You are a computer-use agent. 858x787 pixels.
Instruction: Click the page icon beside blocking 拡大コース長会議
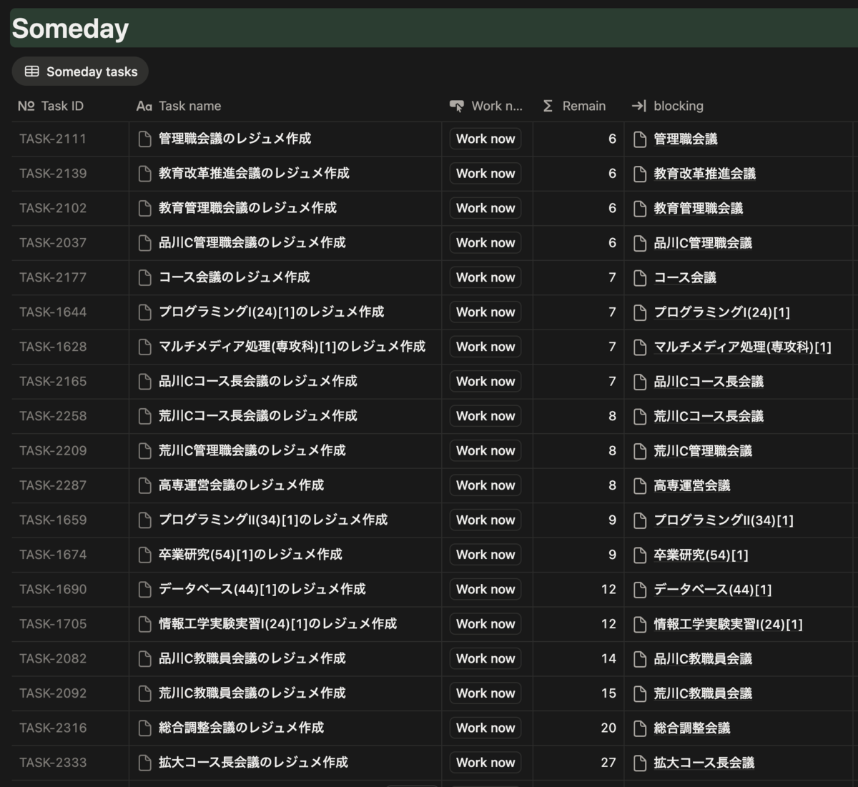pos(640,763)
